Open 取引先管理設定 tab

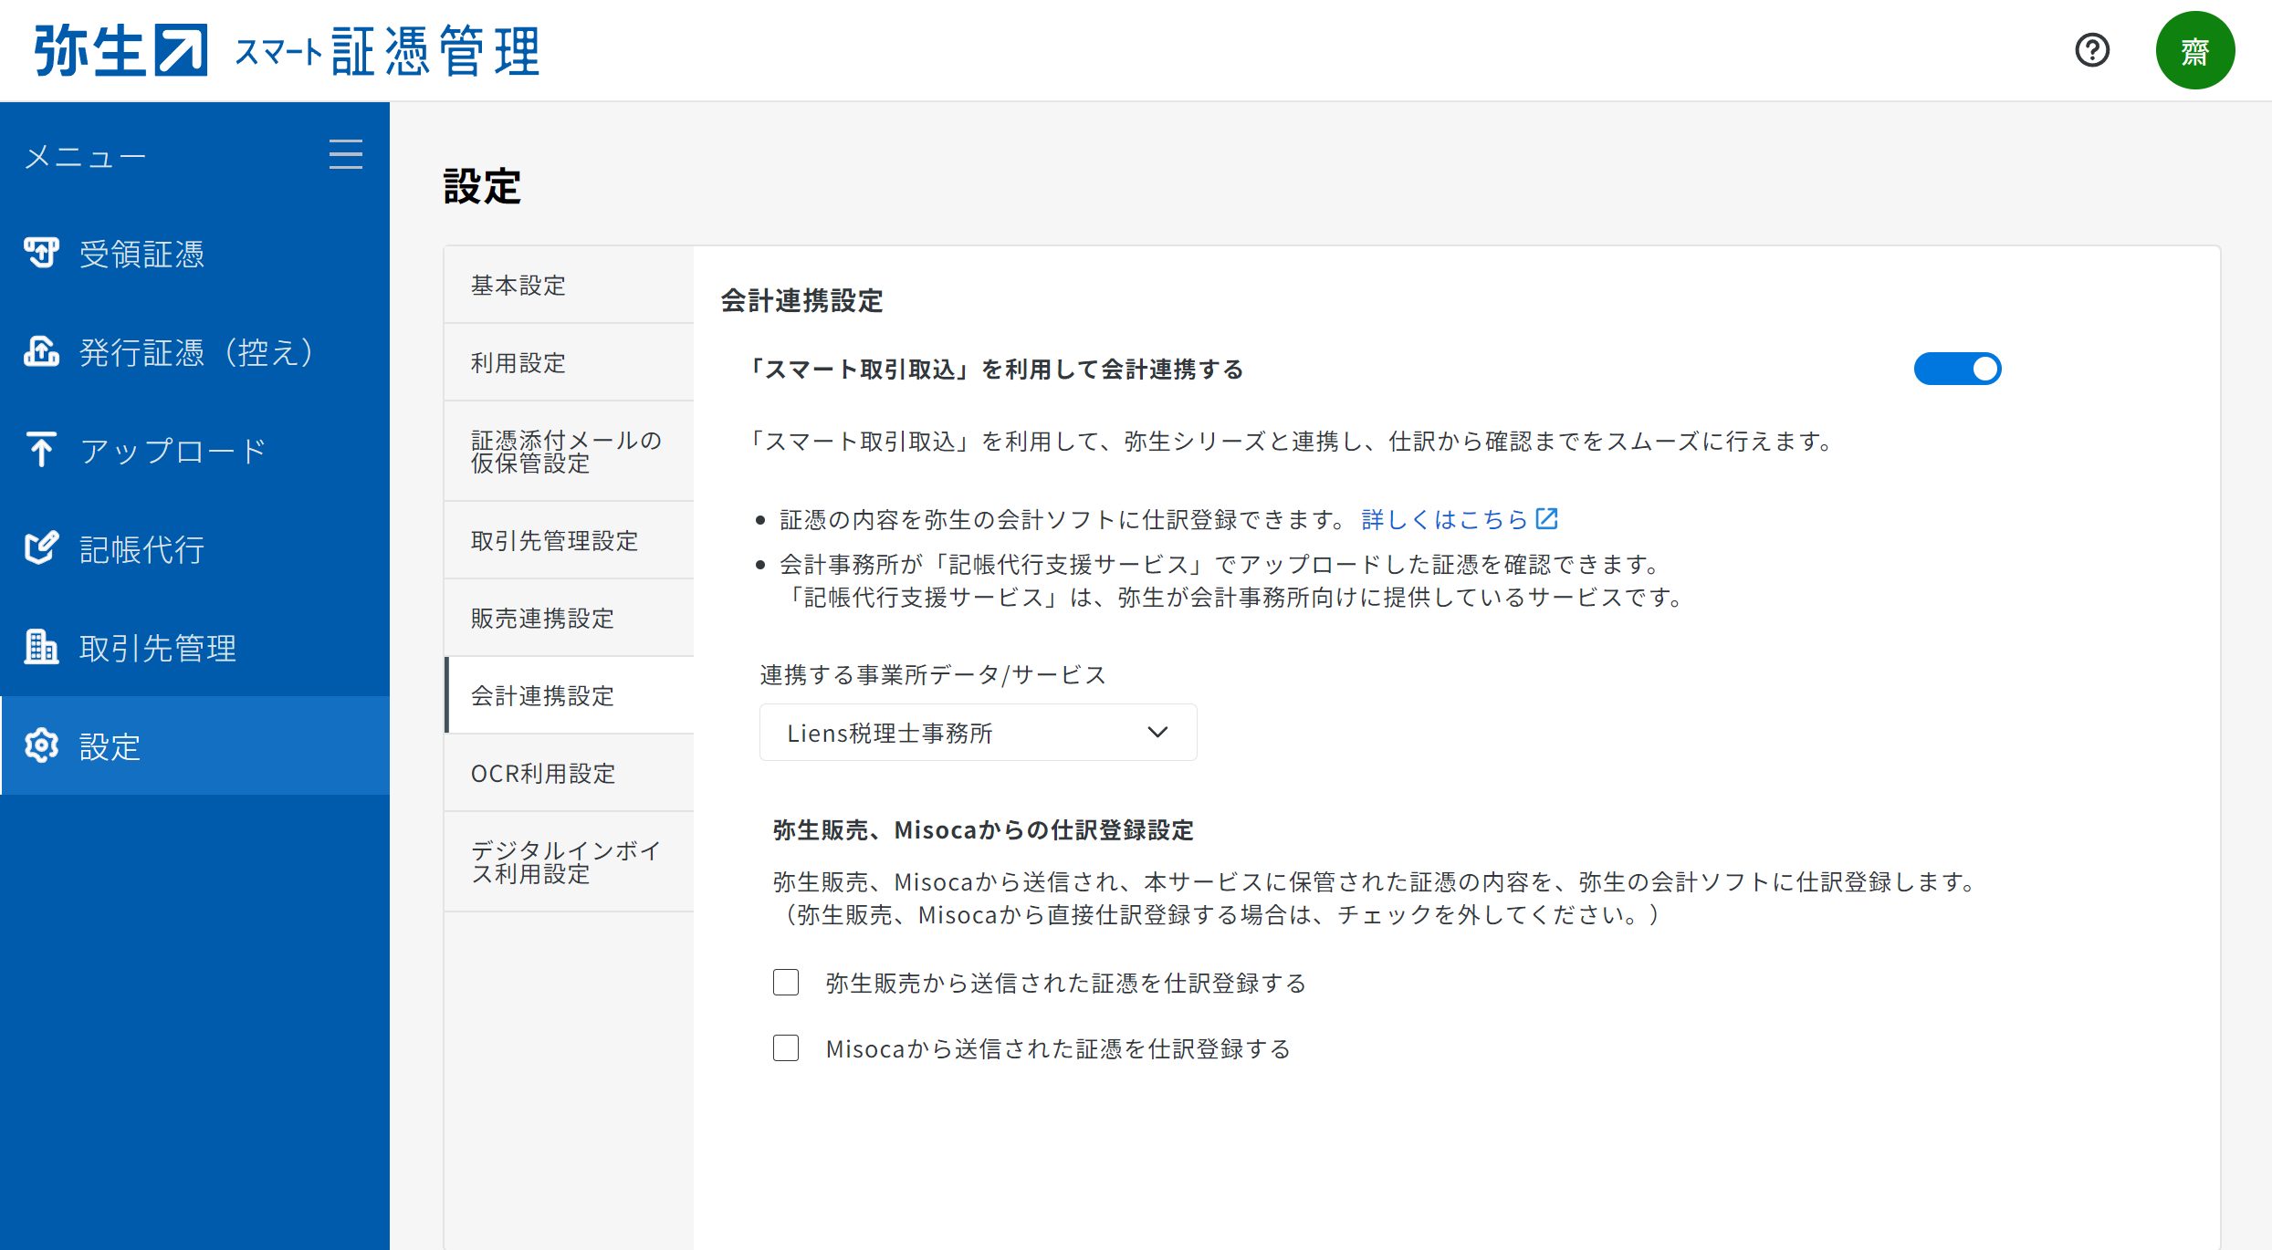coord(569,540)
